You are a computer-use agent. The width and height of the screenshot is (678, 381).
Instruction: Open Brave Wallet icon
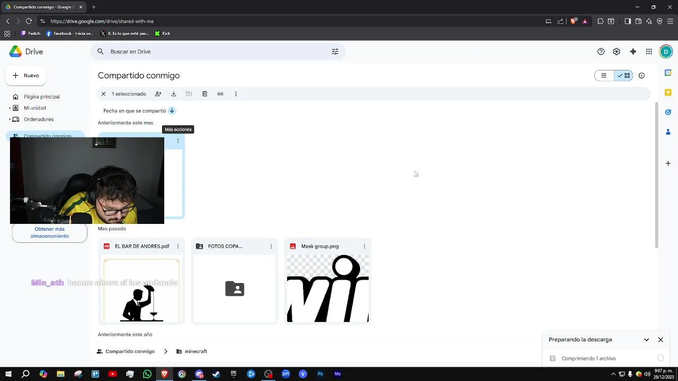638,21
